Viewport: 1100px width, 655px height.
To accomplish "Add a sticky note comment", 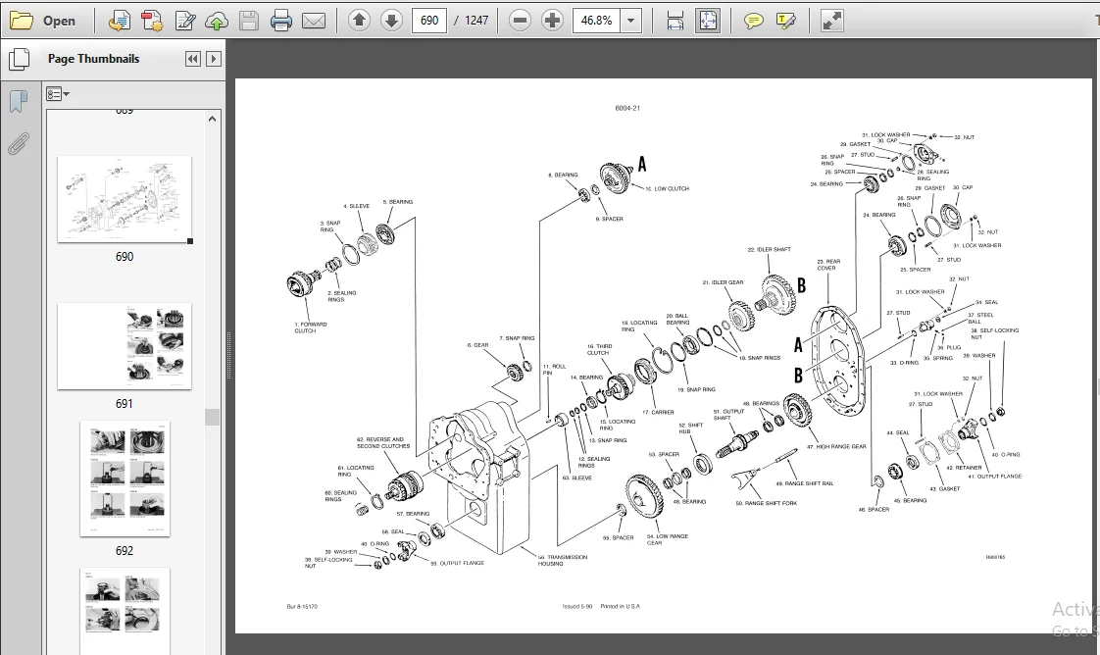I will 754,21.
